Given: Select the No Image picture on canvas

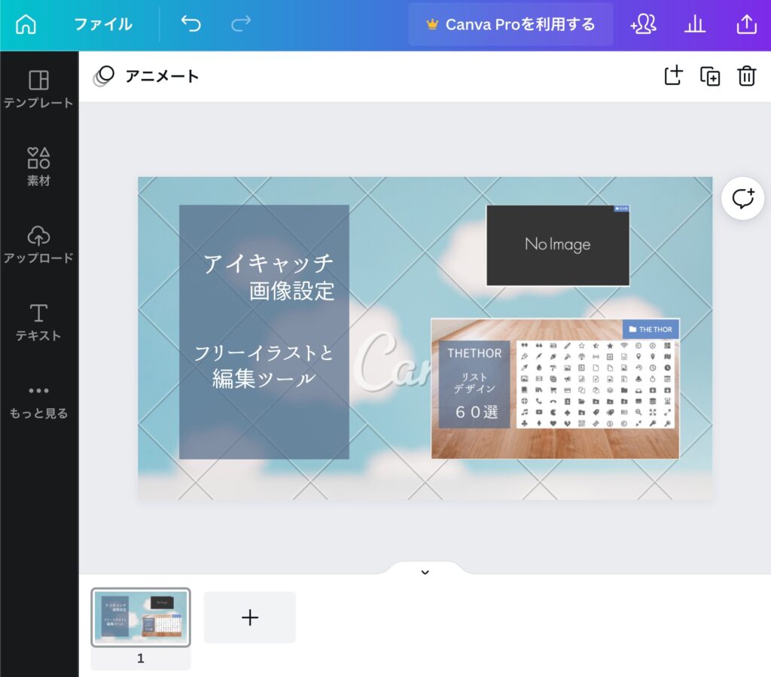Looking at the screenshot, I should [558, 245].
